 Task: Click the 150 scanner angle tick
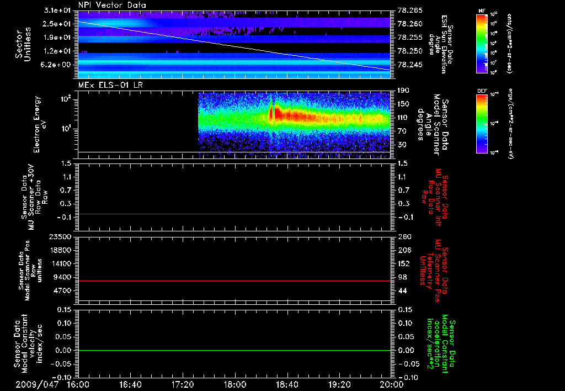(x=404, y=104)
